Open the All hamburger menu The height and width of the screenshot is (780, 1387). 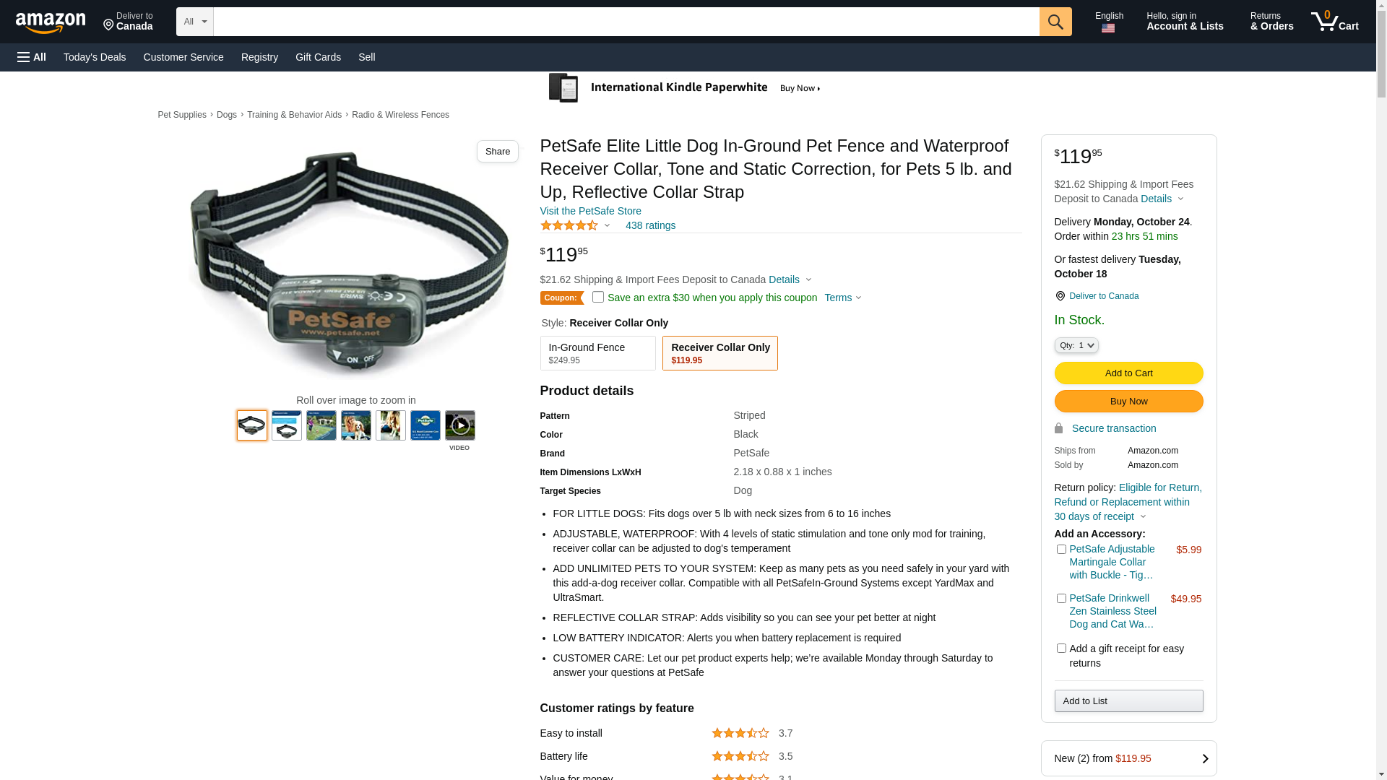(x=32, y=57)
